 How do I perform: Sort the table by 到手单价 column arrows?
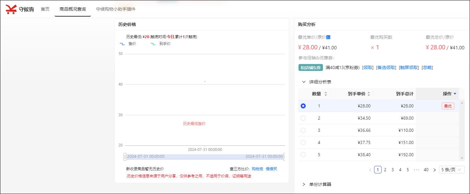369,94
